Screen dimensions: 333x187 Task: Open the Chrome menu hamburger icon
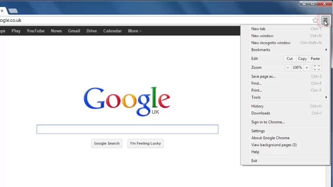(x=325, y=20)
